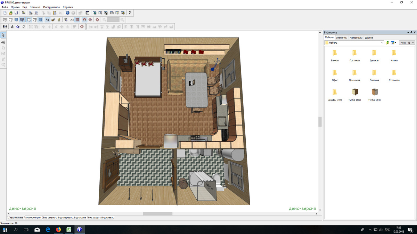Image resolution: width=417 pixels, height=234 pixels.
Task: Click the blue arrow move tool icon
Action: coord(18,26)
